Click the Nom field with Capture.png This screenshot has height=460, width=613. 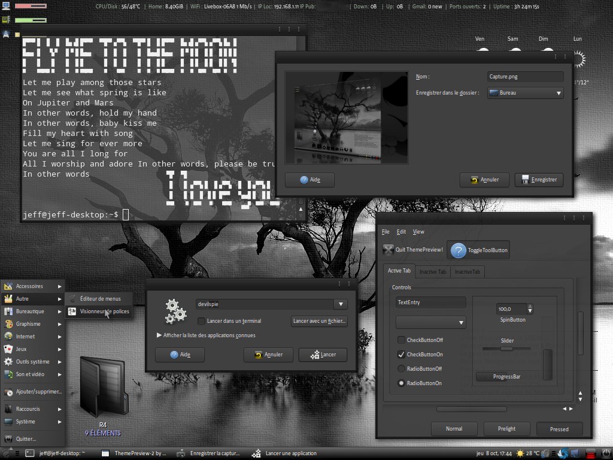point(526,77)
